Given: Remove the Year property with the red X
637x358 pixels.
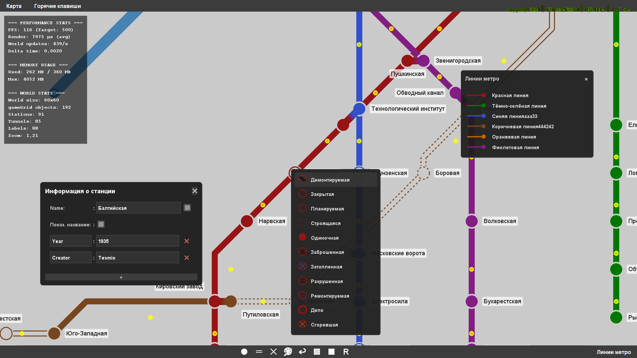Looking at the screenshot, I should click(187, 241).
